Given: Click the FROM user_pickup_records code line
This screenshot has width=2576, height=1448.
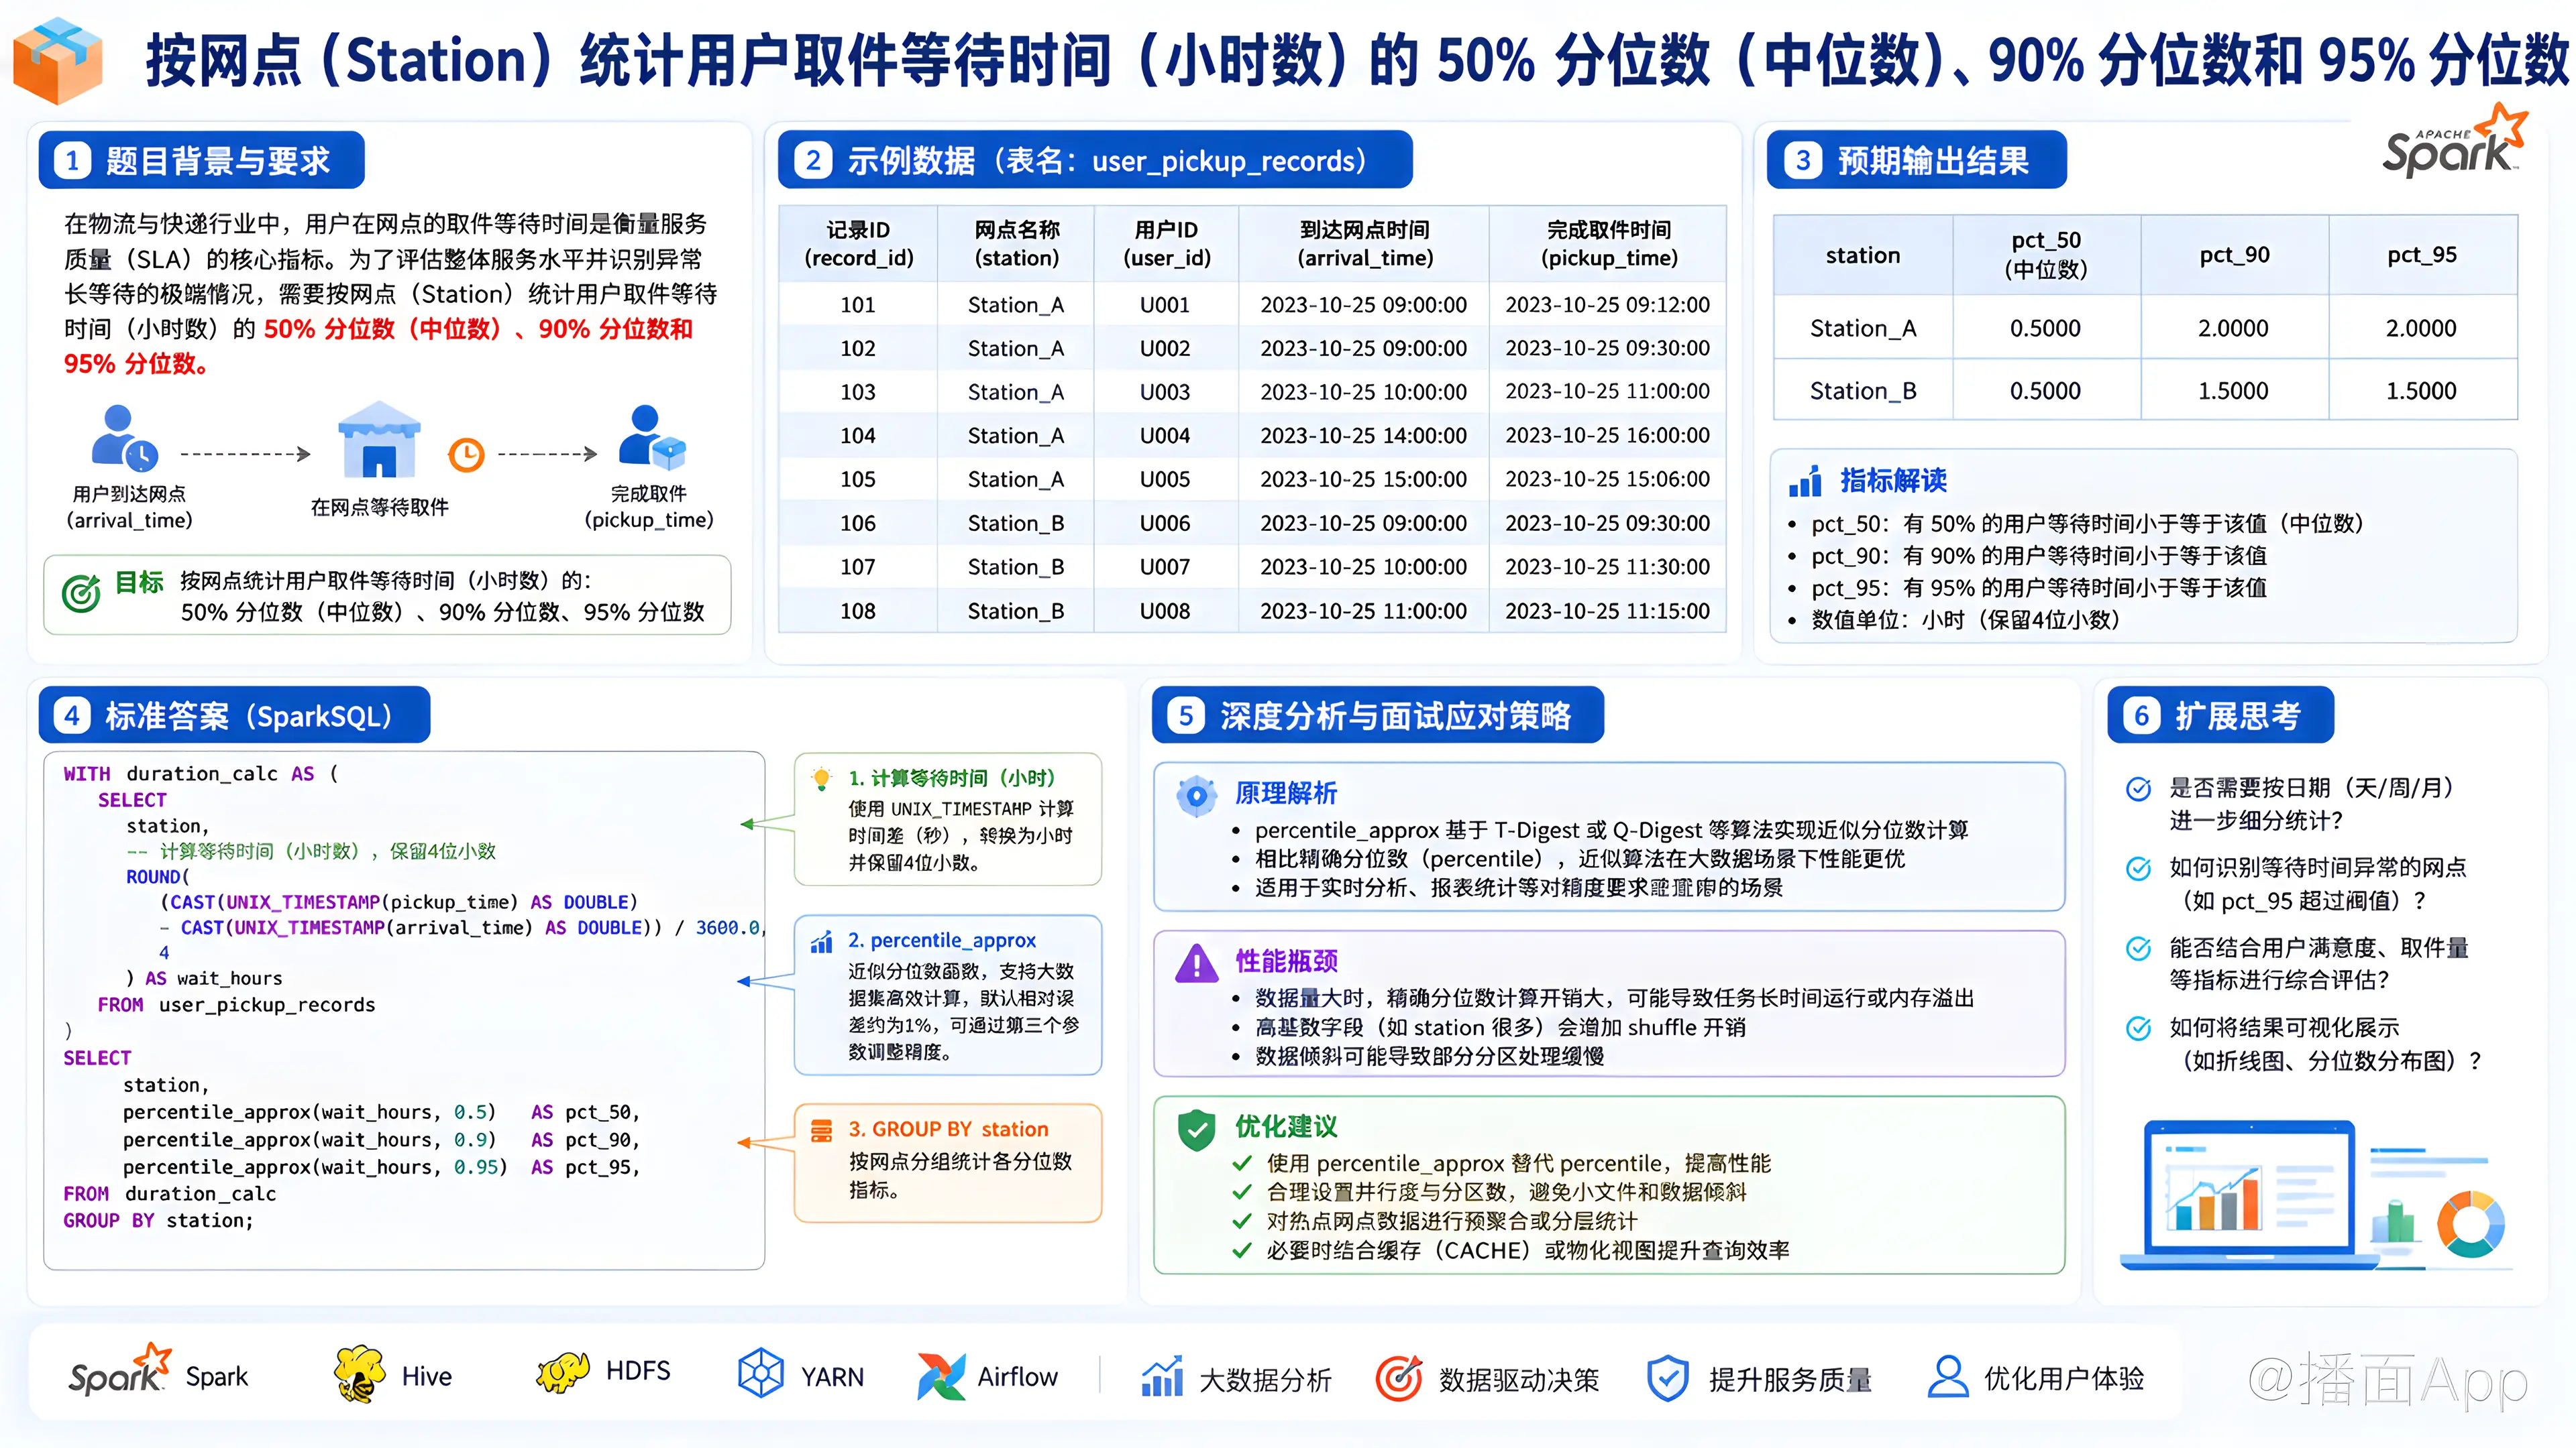Looking at the screenshot, I should 236,1004.
